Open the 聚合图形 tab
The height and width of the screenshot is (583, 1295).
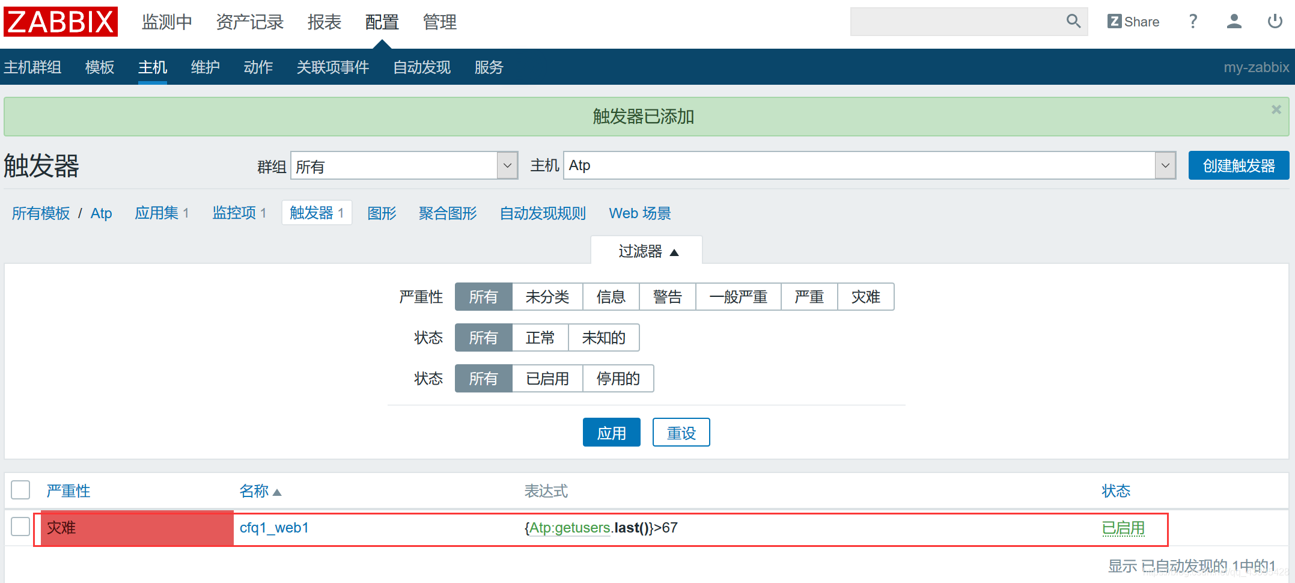448,213
